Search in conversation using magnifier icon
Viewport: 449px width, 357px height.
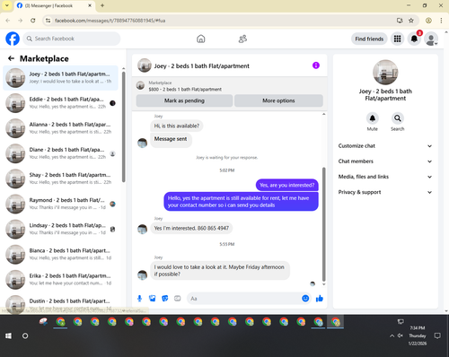pyautogui.click(x=398, y=118)
